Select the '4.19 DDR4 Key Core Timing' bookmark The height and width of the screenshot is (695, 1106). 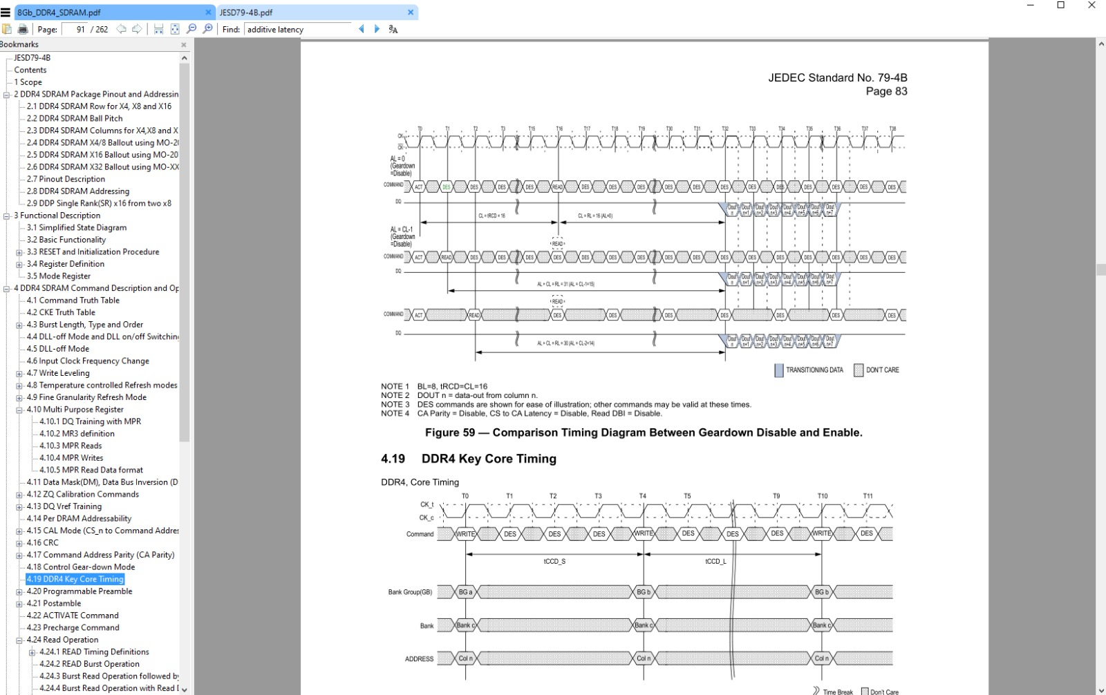click(x=75, y=579)
